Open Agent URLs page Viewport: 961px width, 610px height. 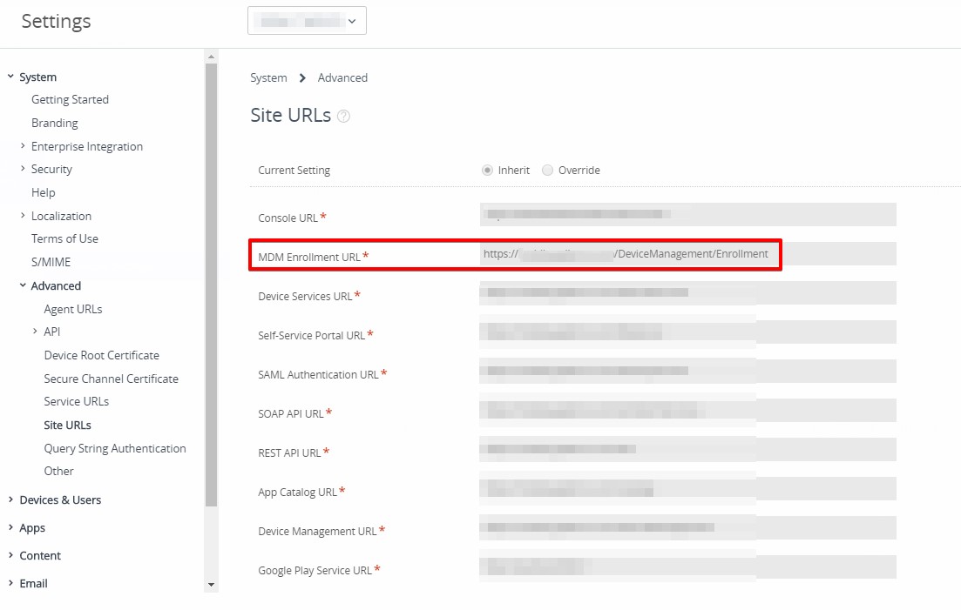[73, 309]
